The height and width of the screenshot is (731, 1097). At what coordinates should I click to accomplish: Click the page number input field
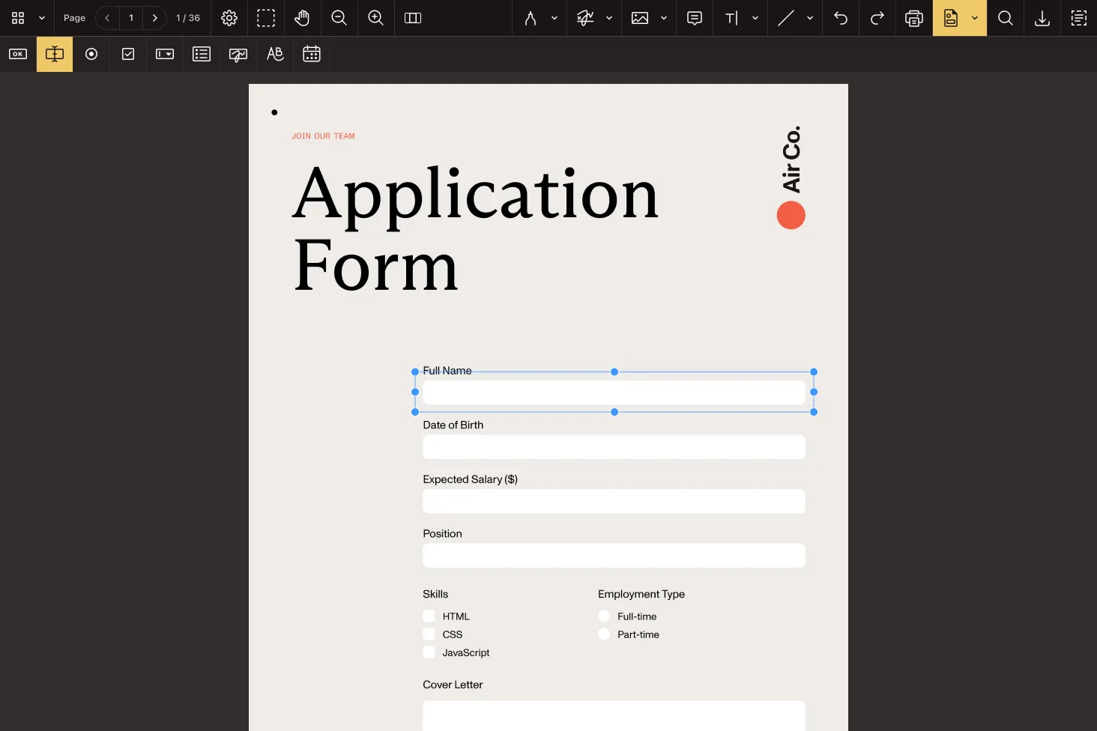(131, 18)
